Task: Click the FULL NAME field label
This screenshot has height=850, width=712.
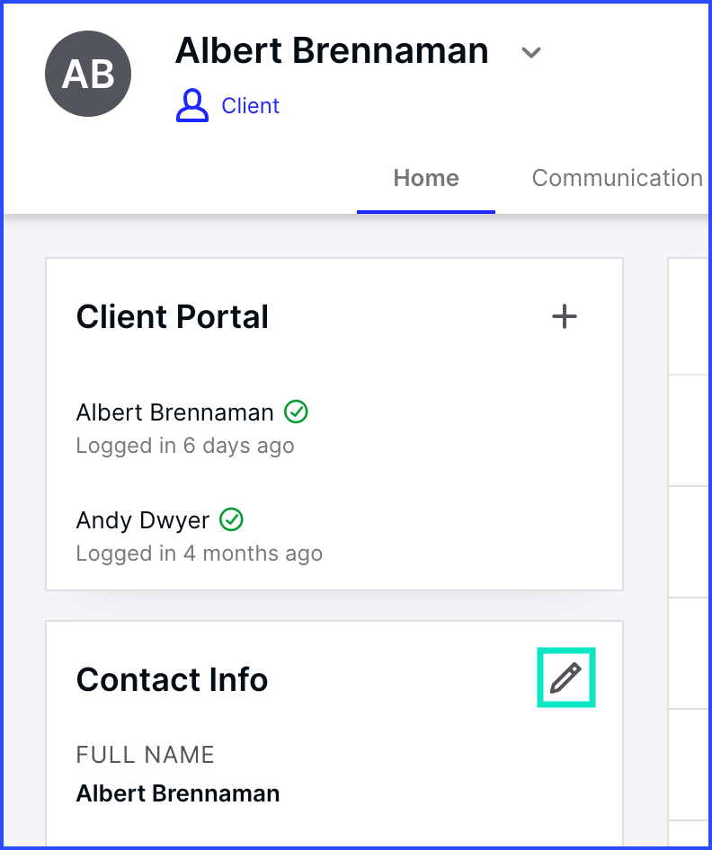Action: [x=146, y=755]
